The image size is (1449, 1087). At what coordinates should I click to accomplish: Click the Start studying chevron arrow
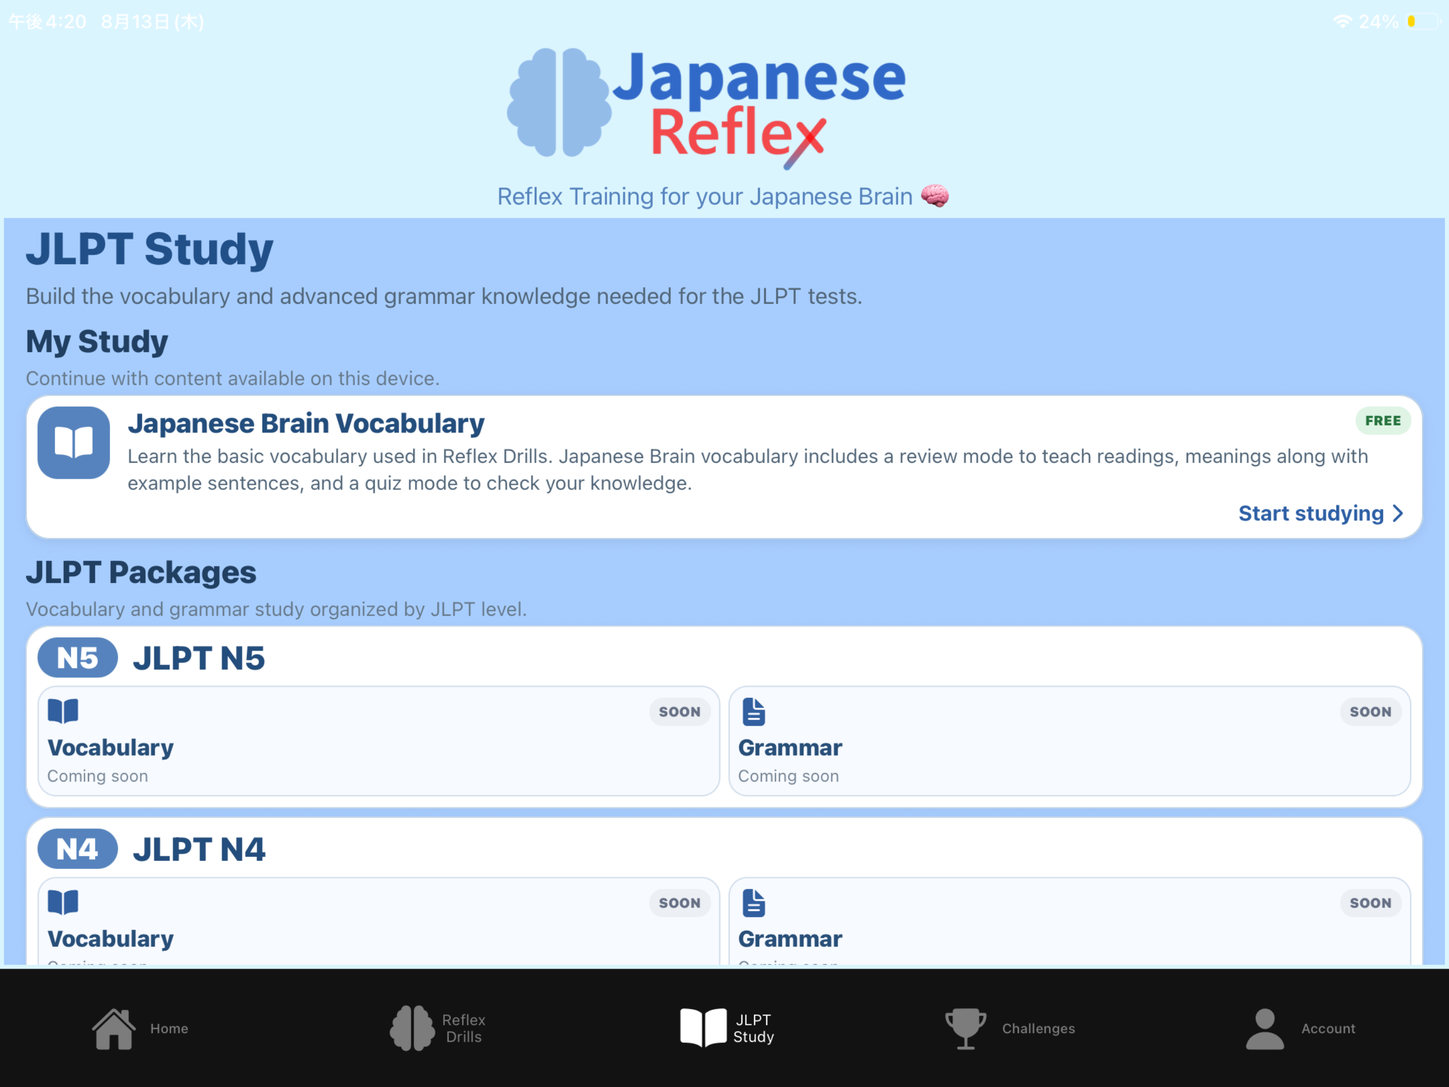pyautogui.click(x=1398, y=513)
